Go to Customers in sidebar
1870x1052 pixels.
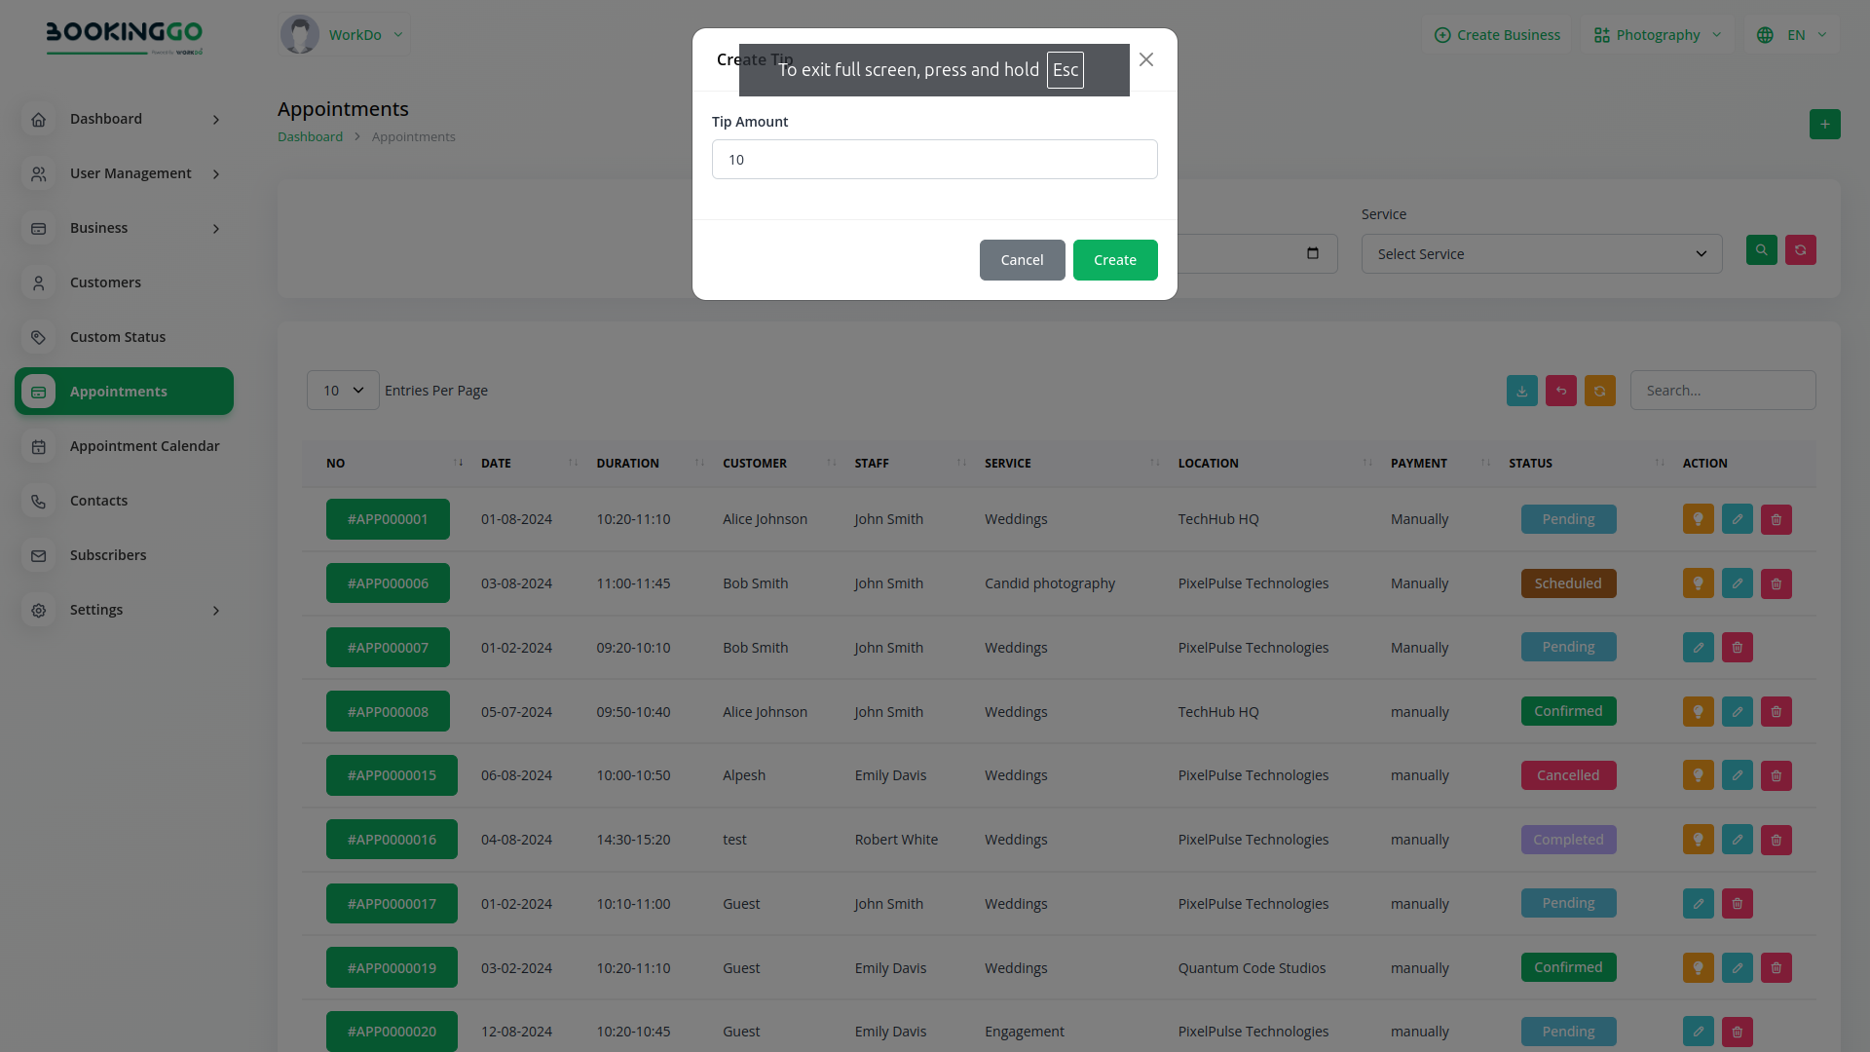click(105, 282)
